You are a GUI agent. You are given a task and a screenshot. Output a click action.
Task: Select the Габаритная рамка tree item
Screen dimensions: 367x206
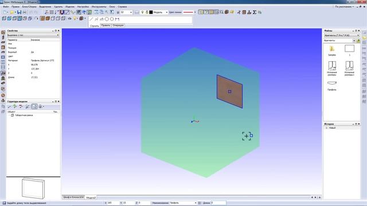pyautogui.click(x=24, y=116)
